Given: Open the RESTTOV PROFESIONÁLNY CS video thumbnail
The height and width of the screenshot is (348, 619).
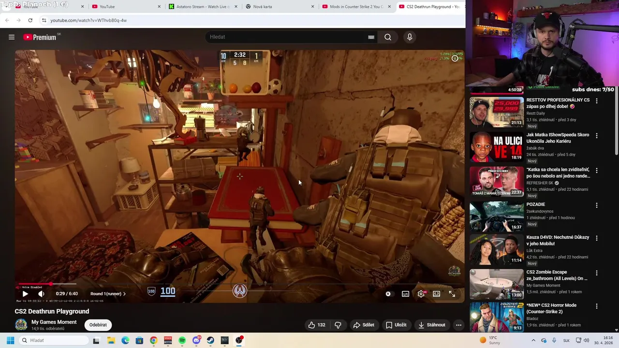Looking at the screenshot, I should click(x=497, y=112).
